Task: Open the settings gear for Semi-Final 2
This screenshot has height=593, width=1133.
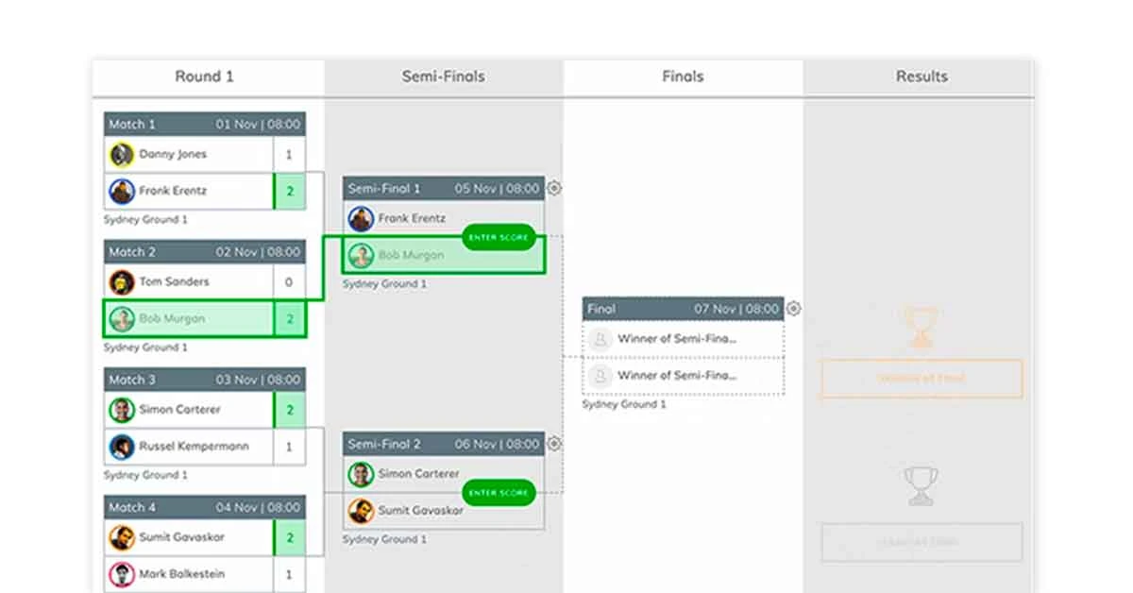Action: [x=553, y=444]
